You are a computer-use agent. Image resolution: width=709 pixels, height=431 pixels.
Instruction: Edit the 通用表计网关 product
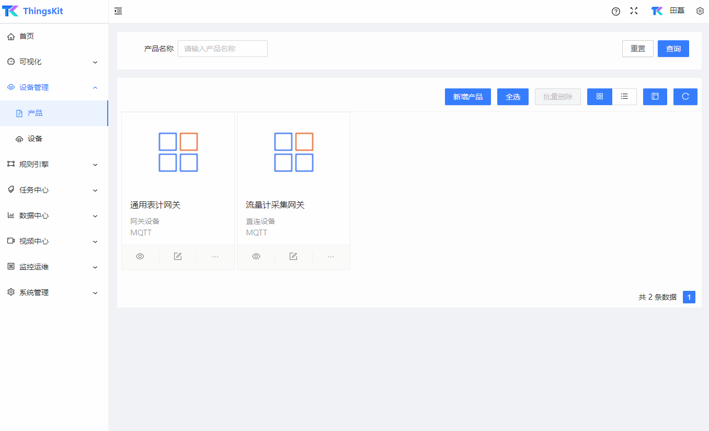click(x=177, y=256)
